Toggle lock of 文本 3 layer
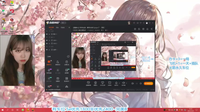This screenshot has width=200, height=112. click(49, 43)
